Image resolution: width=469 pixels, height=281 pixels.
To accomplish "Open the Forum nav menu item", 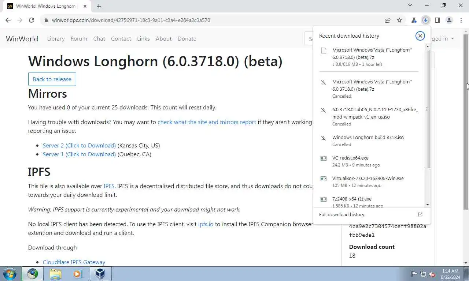I will [79, 38].
